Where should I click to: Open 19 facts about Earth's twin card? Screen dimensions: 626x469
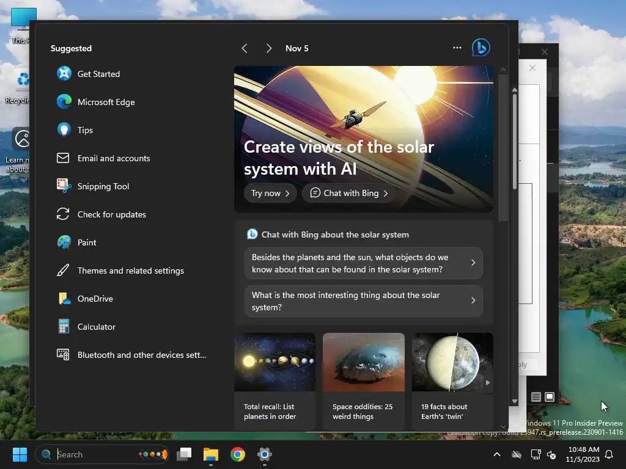point(452,381)
